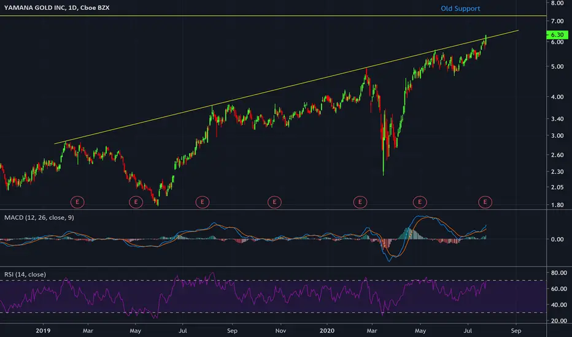572x337 pixels.
Task: Click the 5.00 price axis label
Action: (x=557, y=67)
